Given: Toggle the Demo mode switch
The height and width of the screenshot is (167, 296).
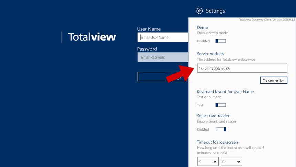Looking at the screenshot, I should tap(221, 41).
